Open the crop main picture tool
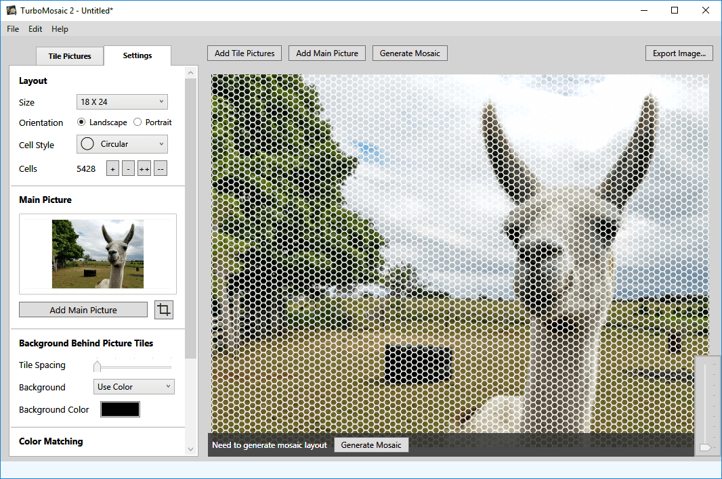This screenshot has width=722, height=479. click(x=163, y=310)
